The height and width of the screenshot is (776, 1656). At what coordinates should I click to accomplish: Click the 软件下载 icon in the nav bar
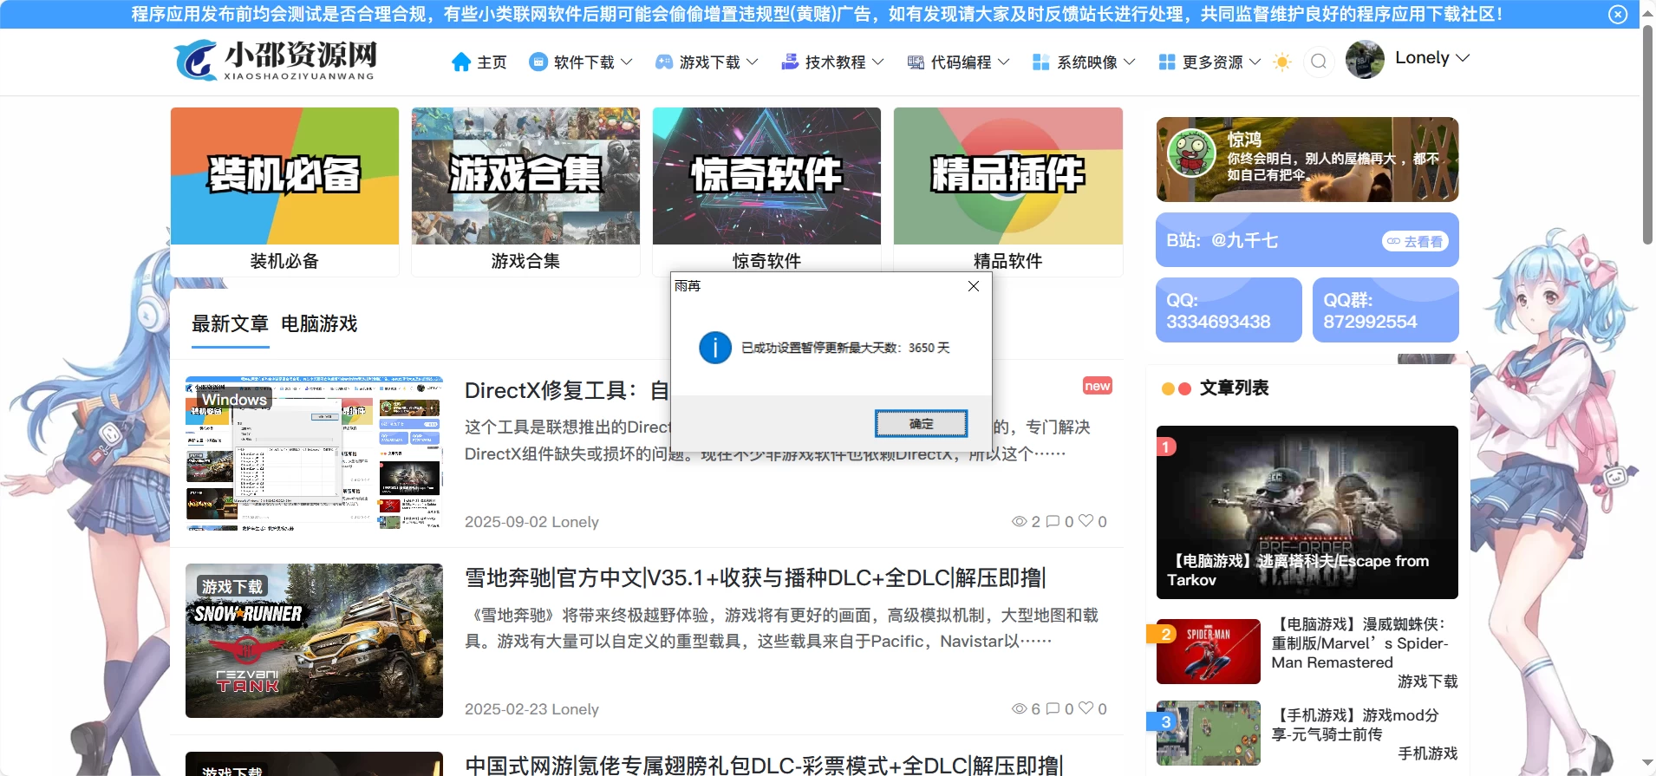(x=538, y=62)
